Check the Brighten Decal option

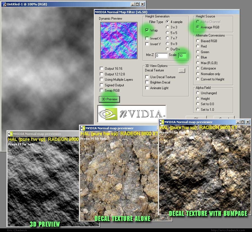click(147, 82)
